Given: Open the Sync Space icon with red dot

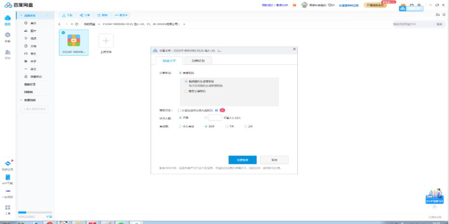Looking at the screenshot, I should pos(8,163).
